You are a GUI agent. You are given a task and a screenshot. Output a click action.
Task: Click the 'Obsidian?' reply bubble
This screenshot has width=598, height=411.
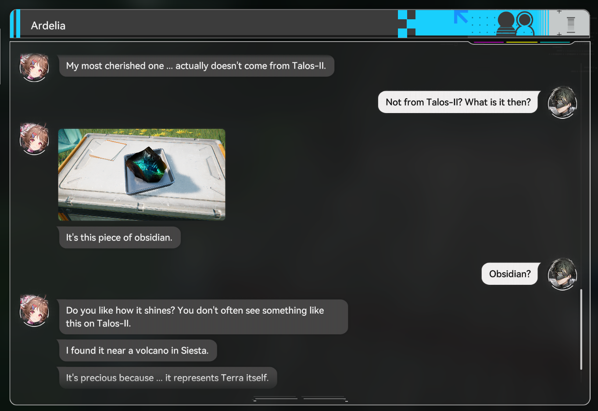coord(510,274)
